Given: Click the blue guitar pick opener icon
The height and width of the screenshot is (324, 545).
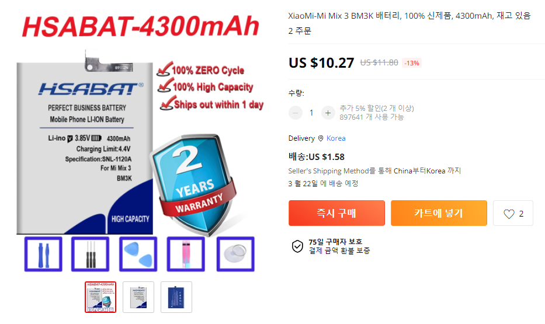Looking at the screenshot, I should [138, 254].
